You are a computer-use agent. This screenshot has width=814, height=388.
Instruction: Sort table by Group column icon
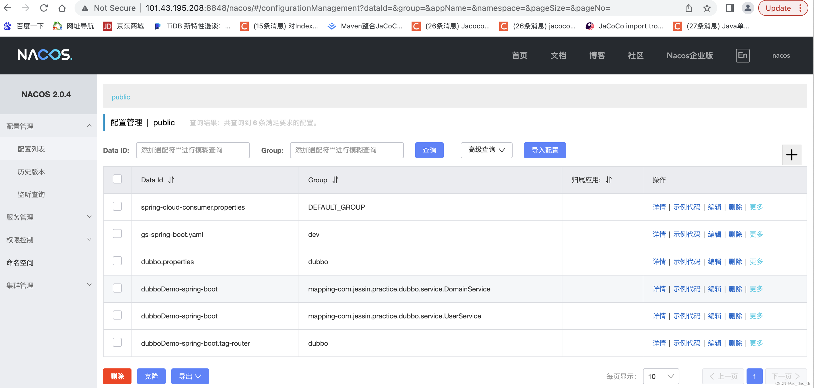(335, 180)
